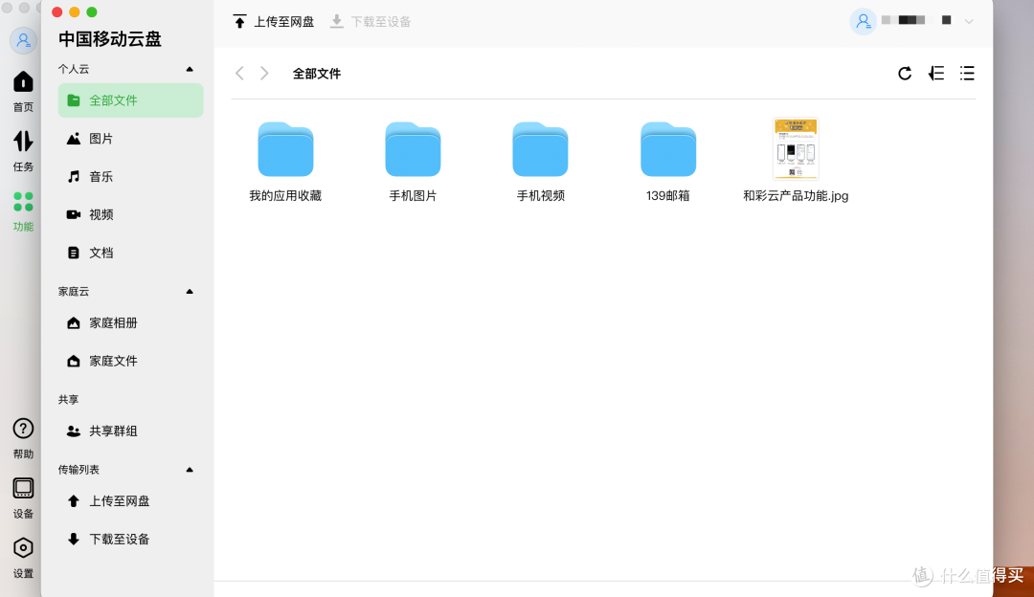Click the 中国移动云盘 app title
The width and height of the screenshot is (1034, 597).
110,39
